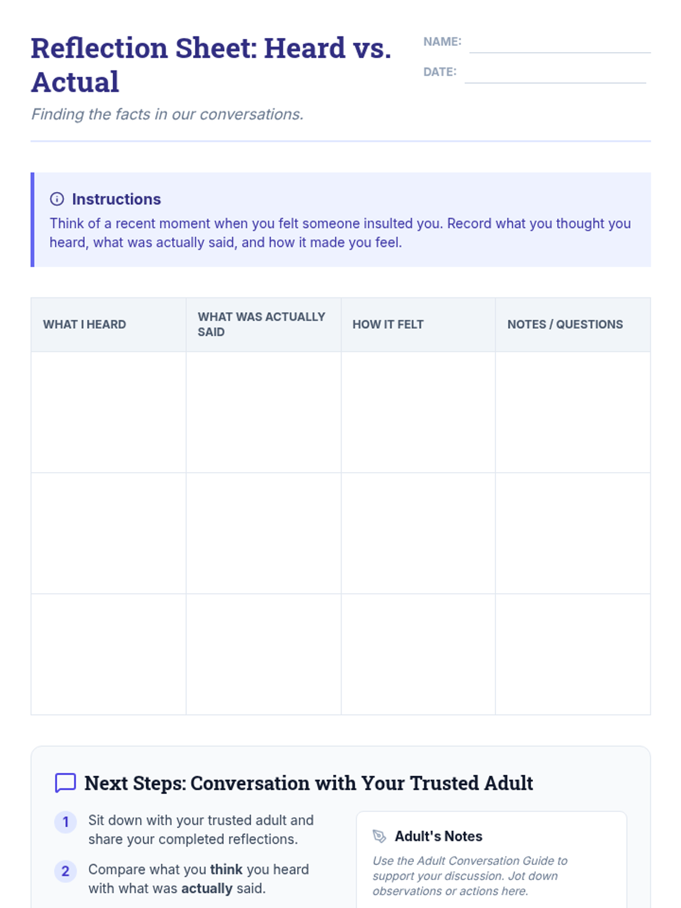The image size is (681, 908).
Task: Click the speech bubble icon near Next Steps
Action: coord(65,783)
